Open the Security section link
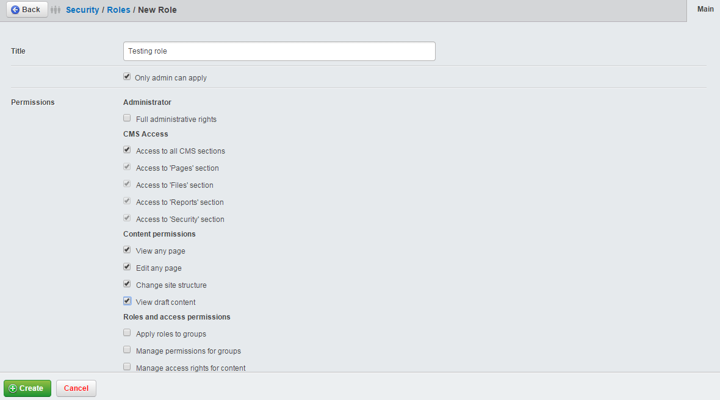 click(82, 10)
